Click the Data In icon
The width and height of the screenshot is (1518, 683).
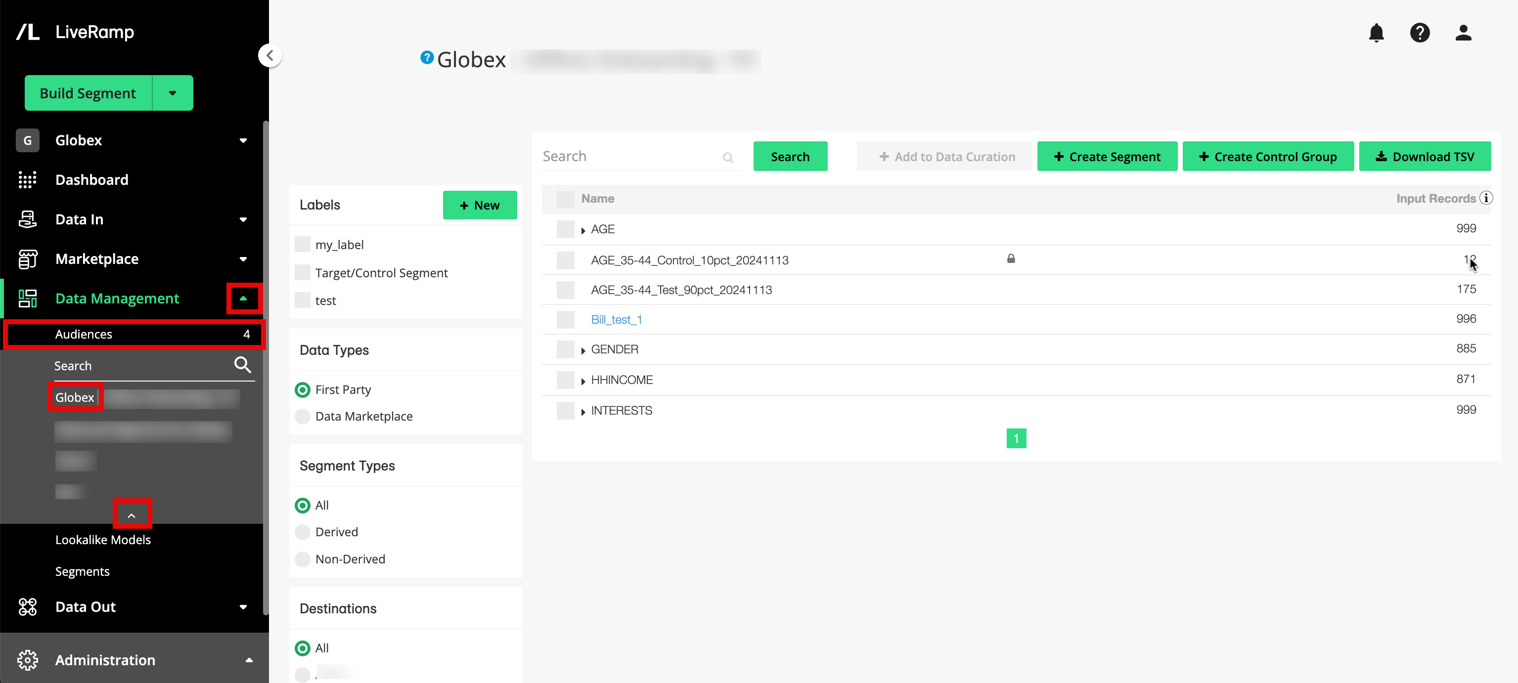tap(27, 219)
